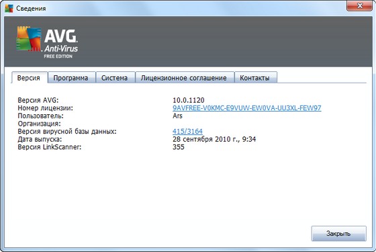The width and height of the screenshot is (376, 252).
Task: Open the Программа tab
Action: click(x=70, y=78)
